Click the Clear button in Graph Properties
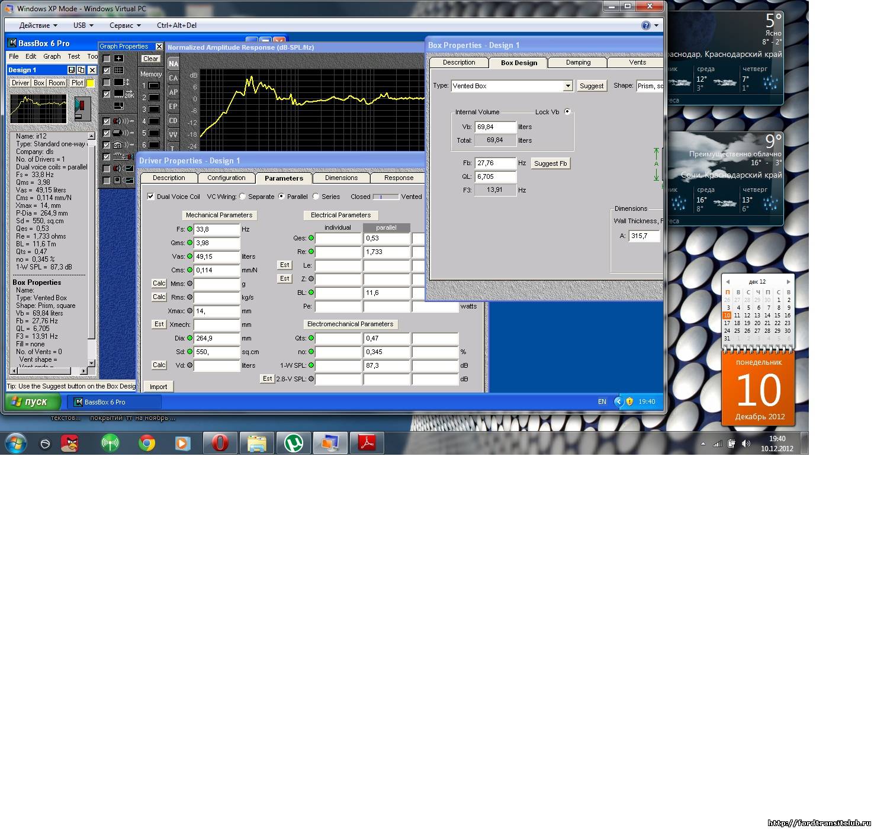Screen dimensions: 874x829 click(151, 59)
